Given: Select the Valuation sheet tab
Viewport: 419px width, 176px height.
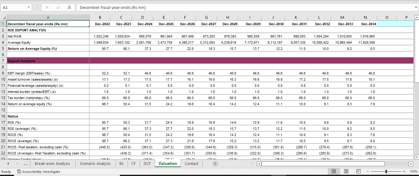Looking at the screenshot, I should pos(168,163).
